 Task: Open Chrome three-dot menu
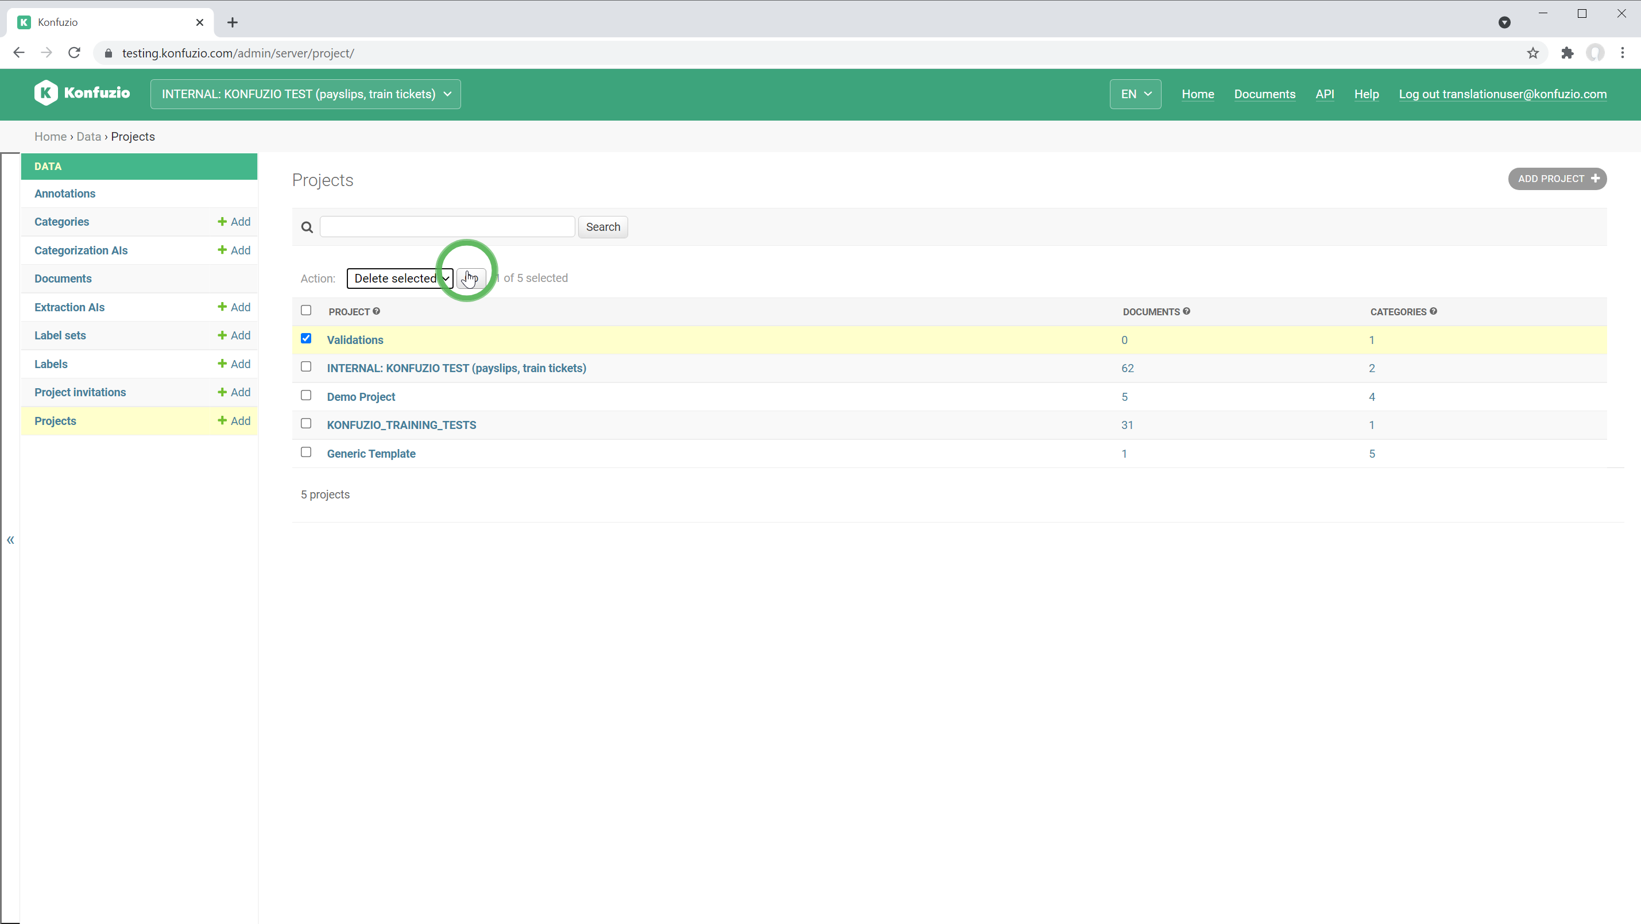(1623, 53)
